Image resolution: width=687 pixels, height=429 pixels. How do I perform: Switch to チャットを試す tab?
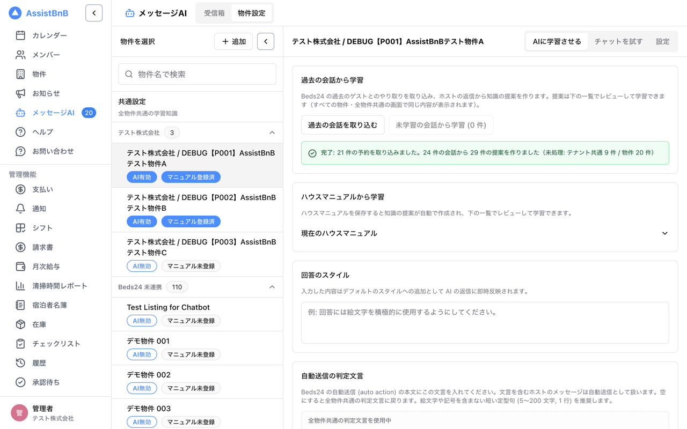618,41
